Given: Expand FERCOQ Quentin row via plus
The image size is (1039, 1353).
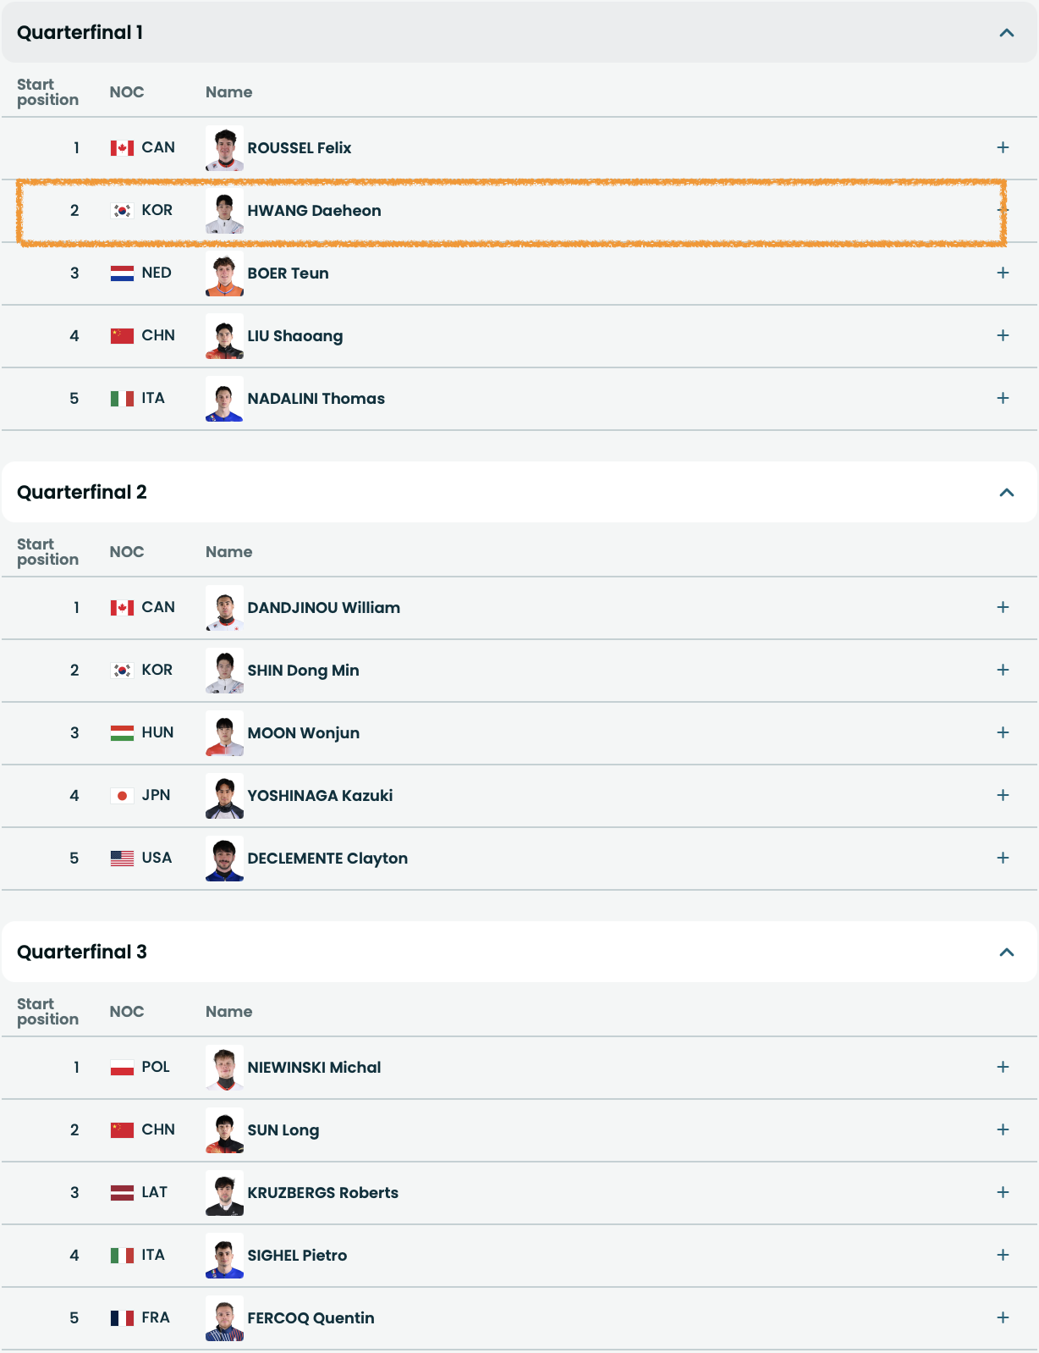Looking at the screenshot, I should (x=1003, y=1317).
